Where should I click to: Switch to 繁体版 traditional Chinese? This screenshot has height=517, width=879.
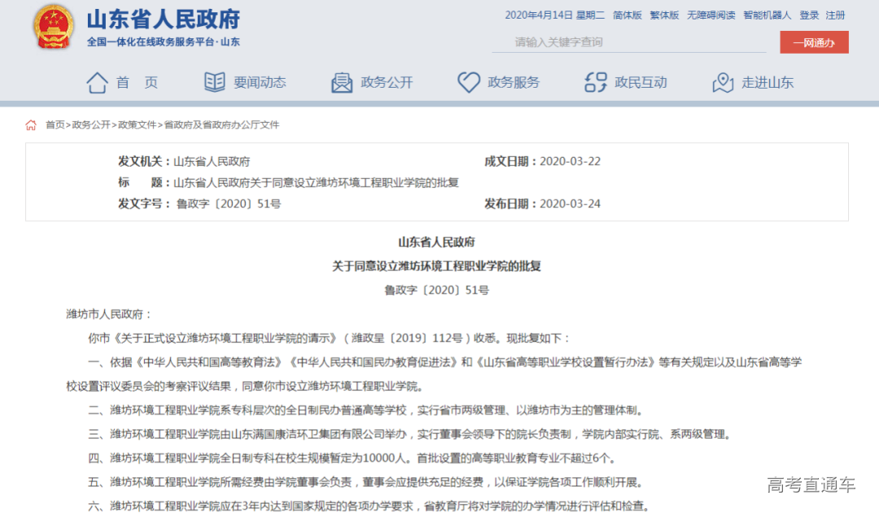(x=664, y=15)
